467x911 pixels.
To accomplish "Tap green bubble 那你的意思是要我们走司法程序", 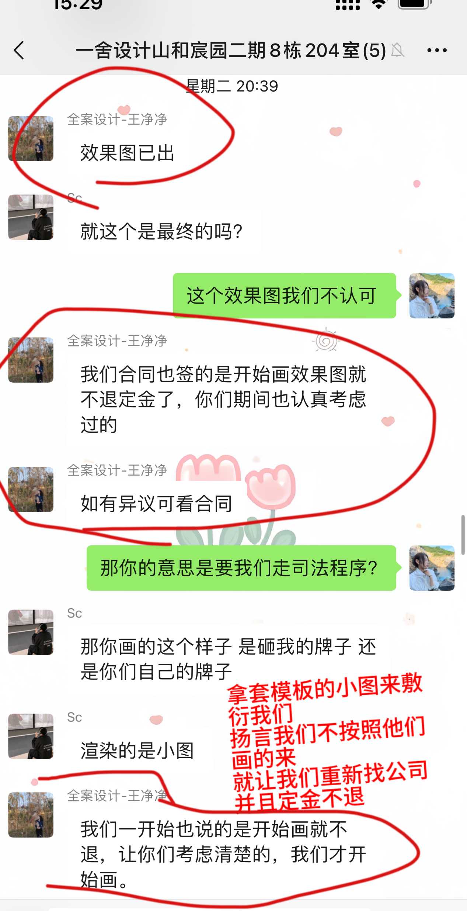I will click(x=241, y=568).
